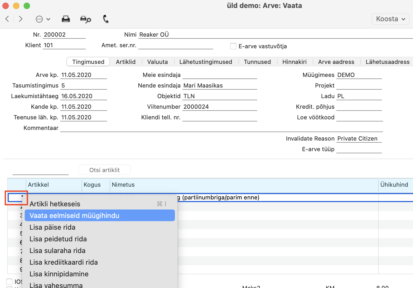
Task: Click the Tasumistingimus field
Action: point(83,86)
